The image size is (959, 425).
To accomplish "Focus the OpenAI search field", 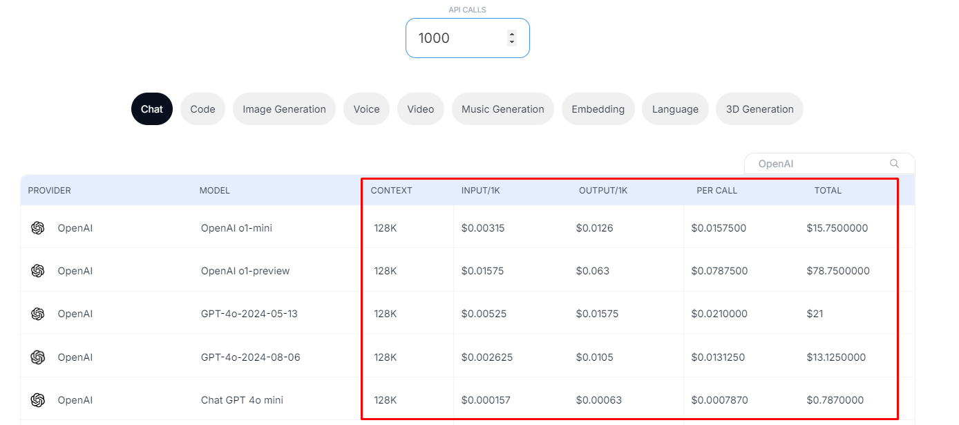I will pos(829,164).
